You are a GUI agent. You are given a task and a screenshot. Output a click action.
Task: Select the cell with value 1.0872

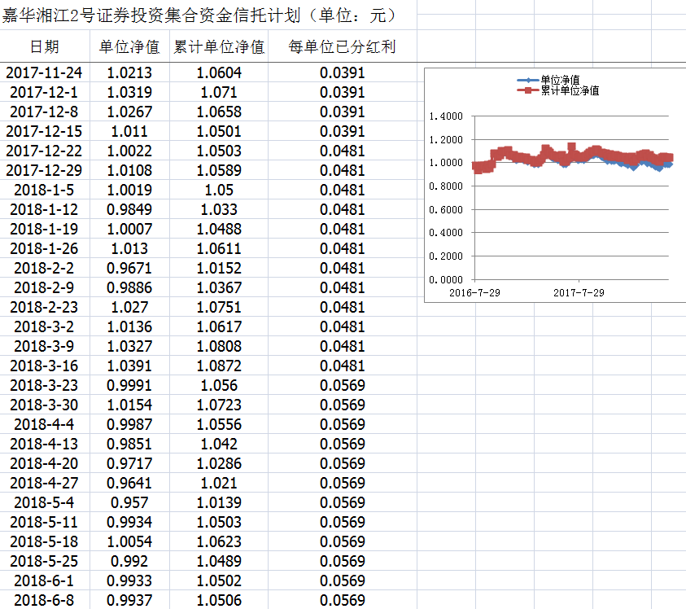pyautogui.click(x=219, y=366)
